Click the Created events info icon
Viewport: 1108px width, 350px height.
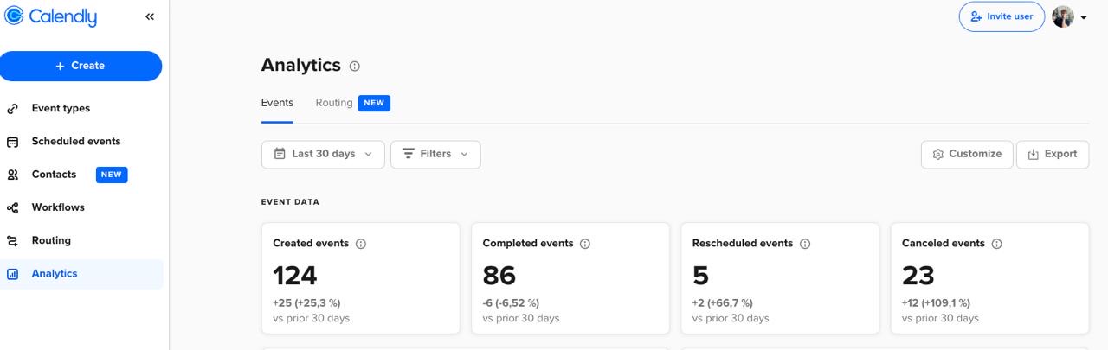(361, 244)
